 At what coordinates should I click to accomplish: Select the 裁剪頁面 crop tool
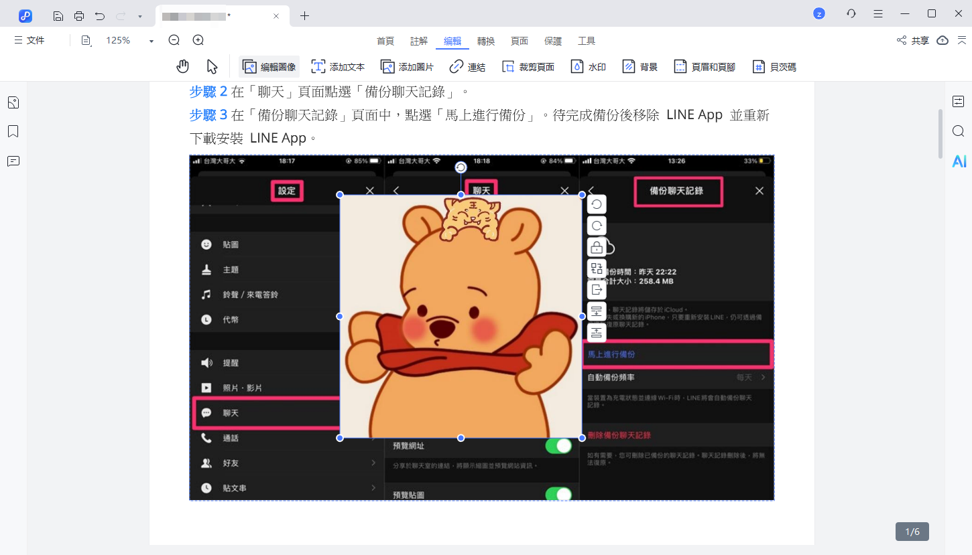click(528, 67)
